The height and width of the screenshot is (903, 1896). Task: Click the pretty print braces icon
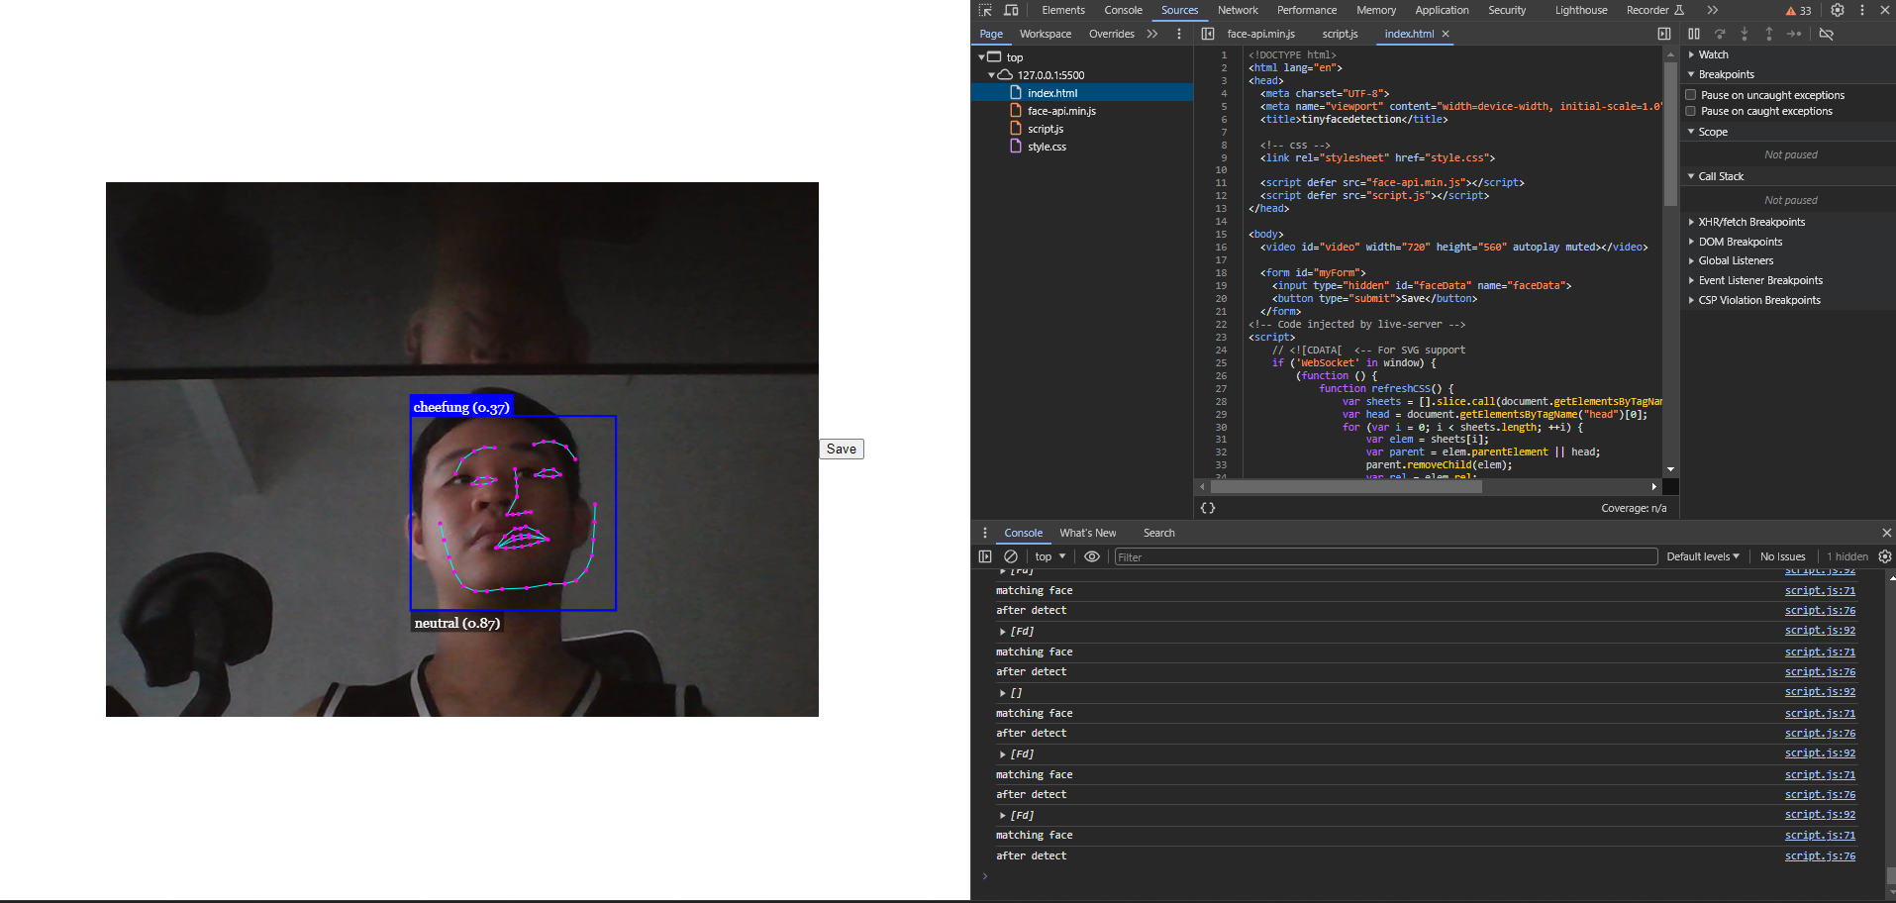(x=1208, y=508)
